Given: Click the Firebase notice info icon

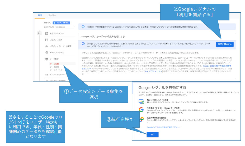Looking at the screenshot, I should pyautogui.click(x=83, y=27).
